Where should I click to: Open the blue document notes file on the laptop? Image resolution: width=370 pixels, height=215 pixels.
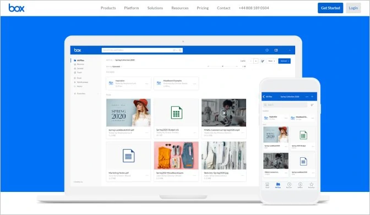[128, 156]
